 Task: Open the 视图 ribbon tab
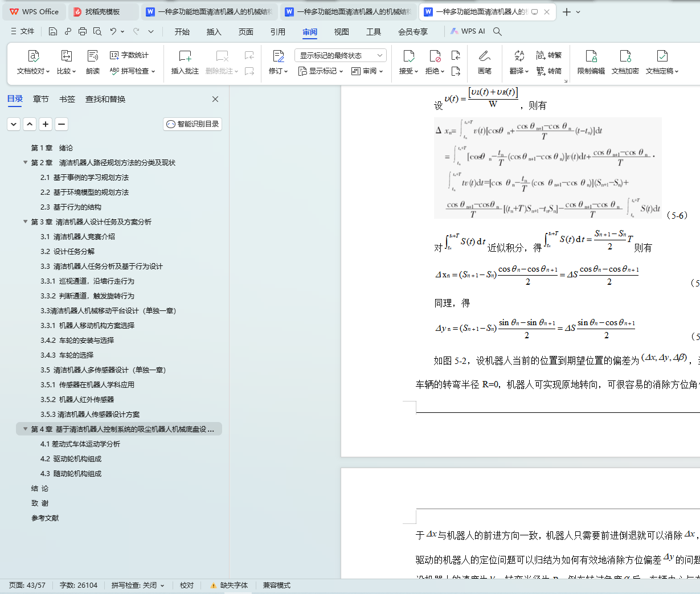[x=342, y=32]
